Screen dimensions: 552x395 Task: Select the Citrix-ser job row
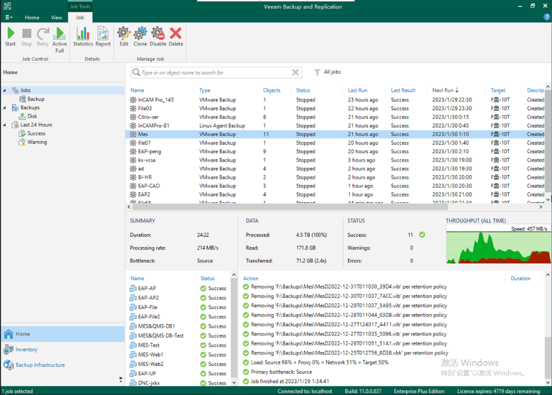coord(148,117)
